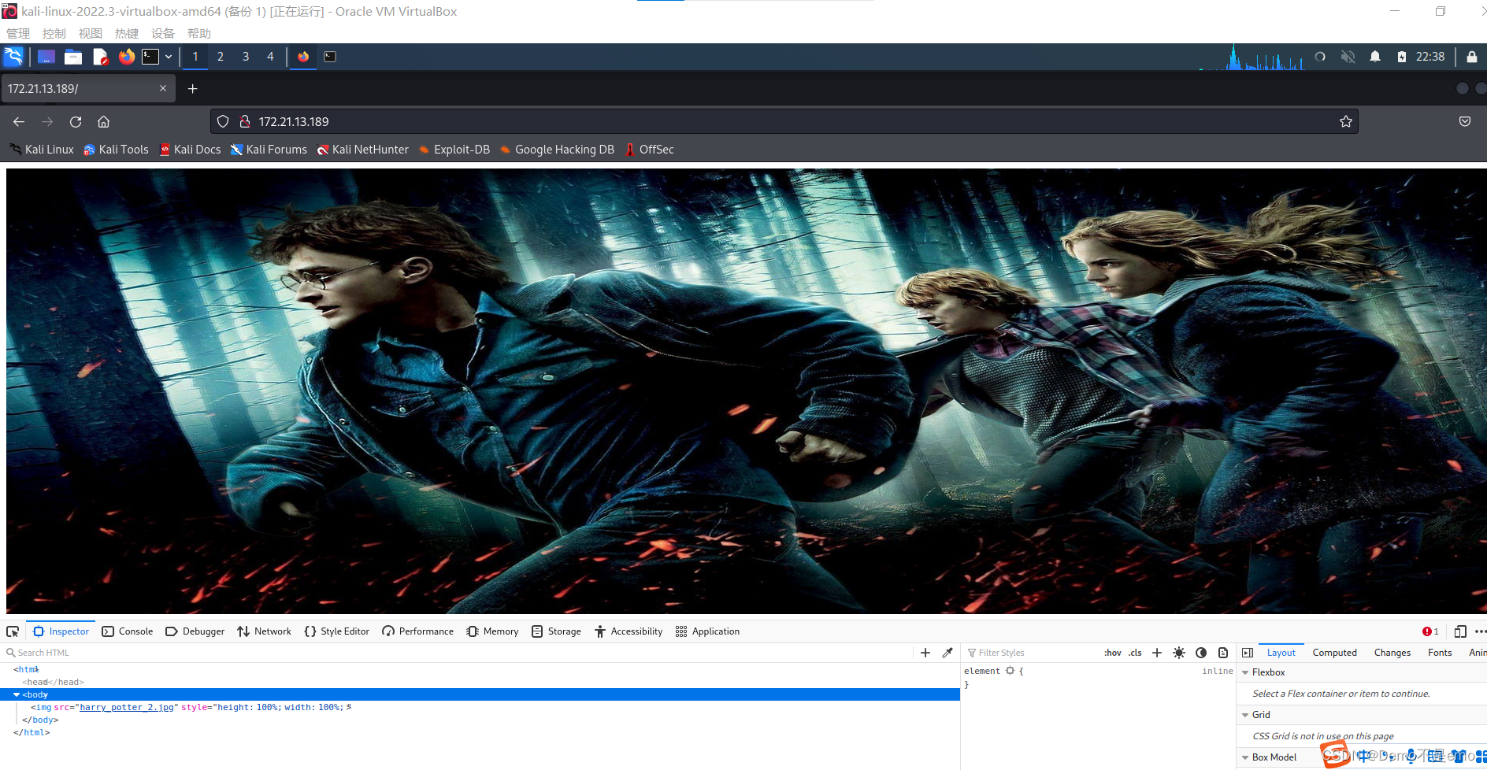This screenshot has height=770, width=1487.
Task: Open the Kali NetHunter bookmark
Action: pyautogui.click(x=362, y=150)
